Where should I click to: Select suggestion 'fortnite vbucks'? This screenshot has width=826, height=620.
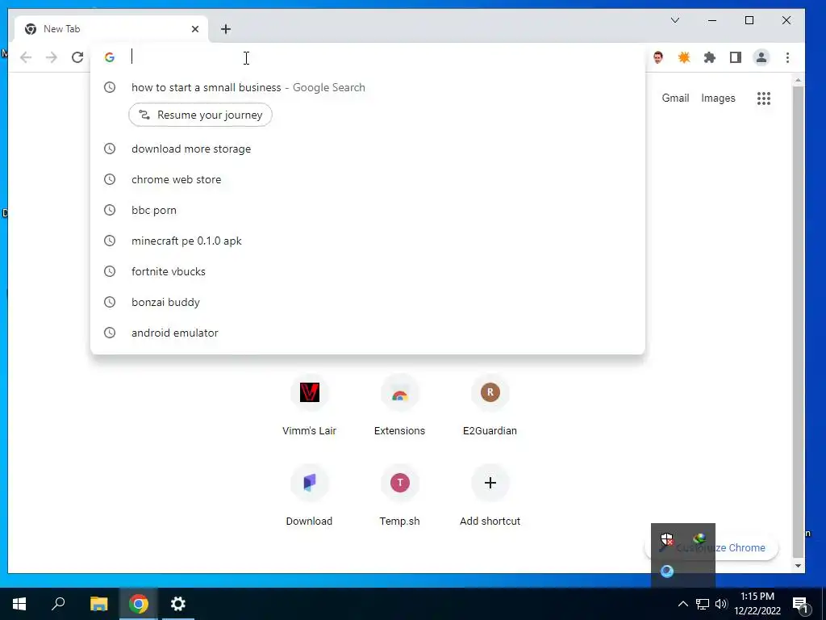pyautogui.click(x=368, y=271)
